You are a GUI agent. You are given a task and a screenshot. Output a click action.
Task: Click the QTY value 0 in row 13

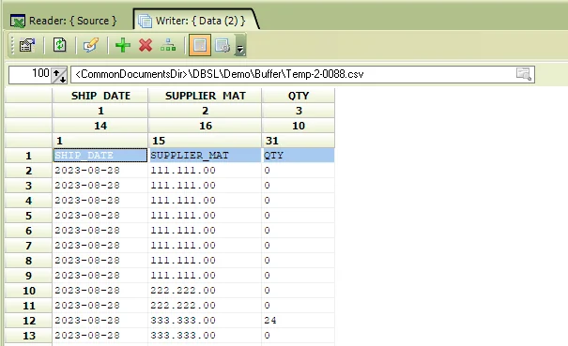tap(299, 336)
